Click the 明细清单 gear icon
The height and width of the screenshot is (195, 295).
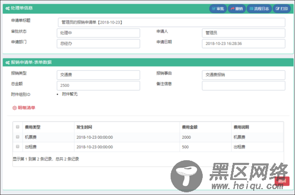pos(14,108)
